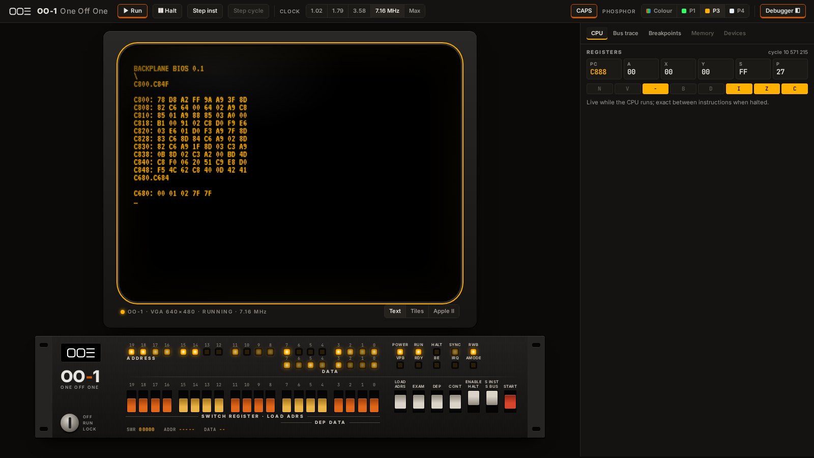Image resolution: width=814 pixels, height=458 pixels.
Task: Click the cycle 10 571 215 counter
Action: tap(788, 52)
